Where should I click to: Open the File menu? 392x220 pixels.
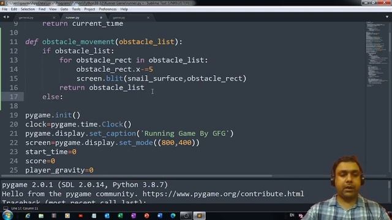(4, 9)
